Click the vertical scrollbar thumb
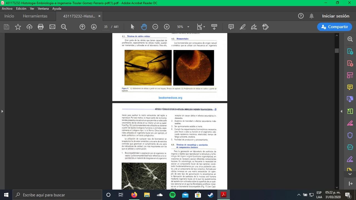The image size is (356, 200). pos(337,51)
